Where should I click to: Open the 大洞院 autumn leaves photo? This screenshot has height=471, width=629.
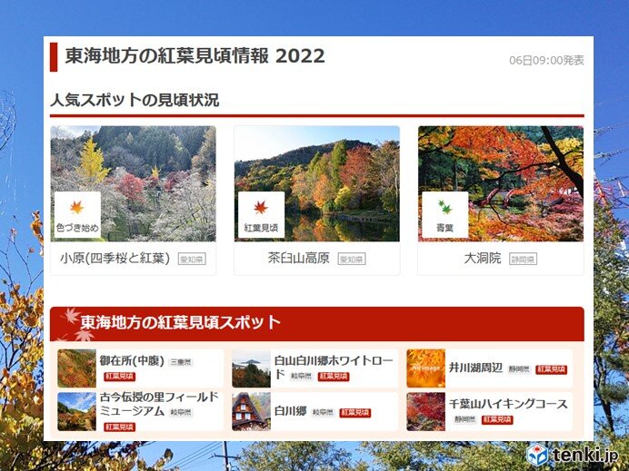pyautogui.click(x=501, y=184)
